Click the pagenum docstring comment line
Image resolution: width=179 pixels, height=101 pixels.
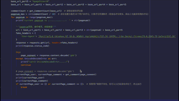(36, 27)
